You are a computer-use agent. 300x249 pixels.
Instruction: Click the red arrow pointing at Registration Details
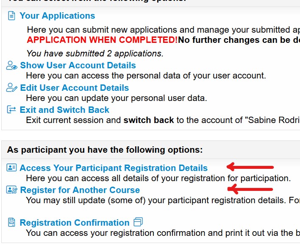(x=250, y=167)
